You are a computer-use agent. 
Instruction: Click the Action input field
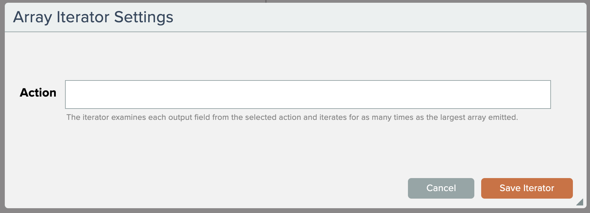pos(308,95)
